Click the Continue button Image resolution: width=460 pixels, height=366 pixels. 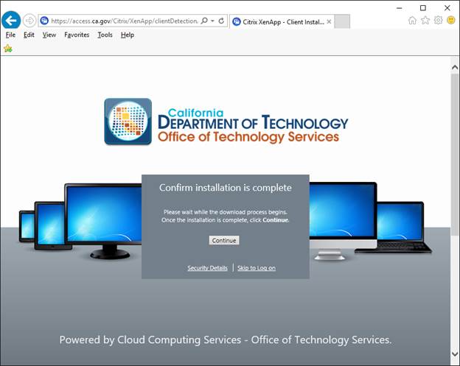224,240
